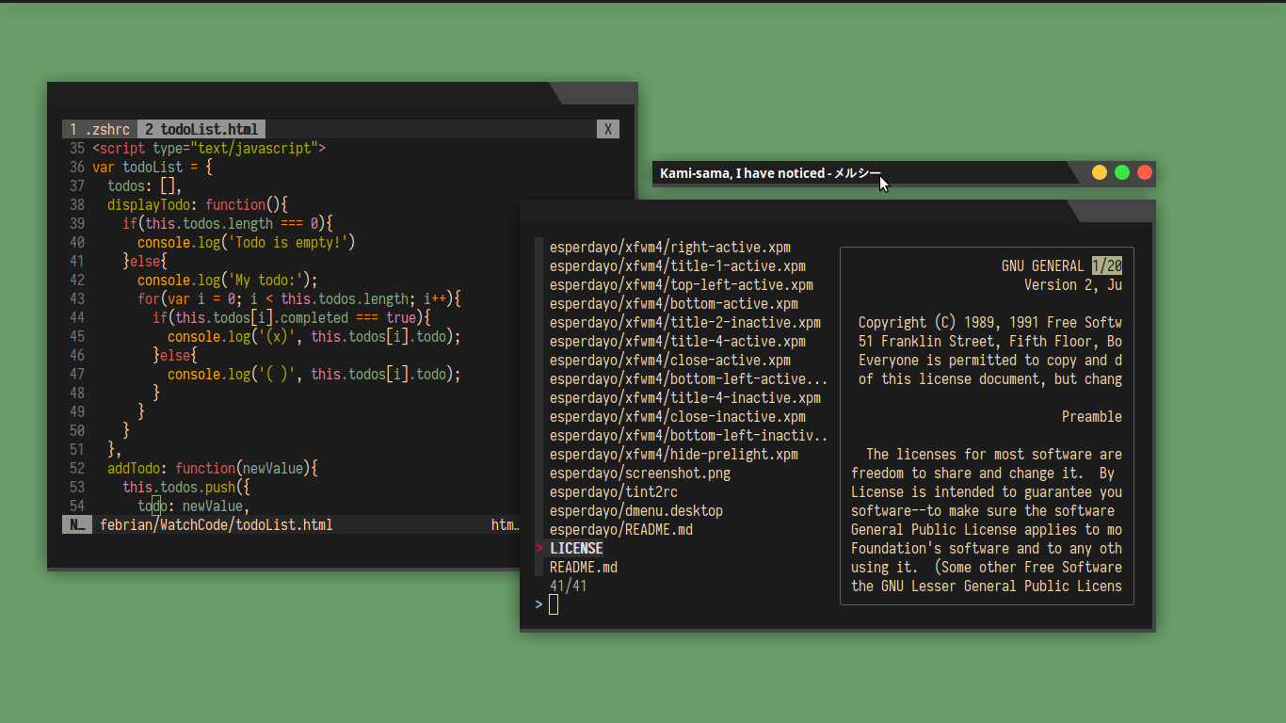
Task: Click the Preamble heading in preview
Action: pos(1092,417)
